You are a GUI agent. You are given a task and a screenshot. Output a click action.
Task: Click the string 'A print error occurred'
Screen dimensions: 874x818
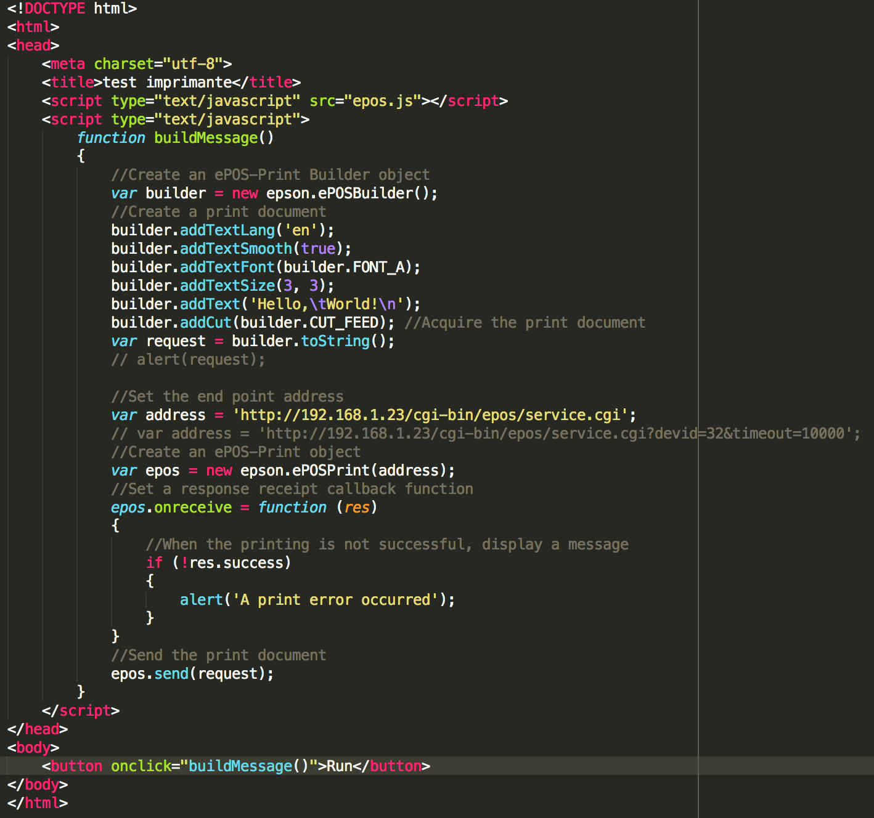(x=335, y=600)
